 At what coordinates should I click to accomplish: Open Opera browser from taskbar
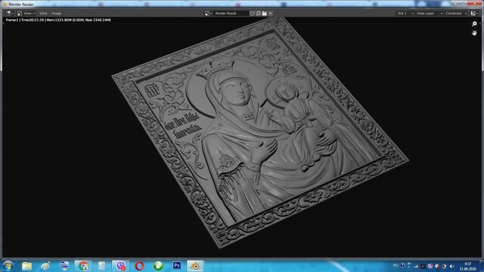click(x=139, y=265)
